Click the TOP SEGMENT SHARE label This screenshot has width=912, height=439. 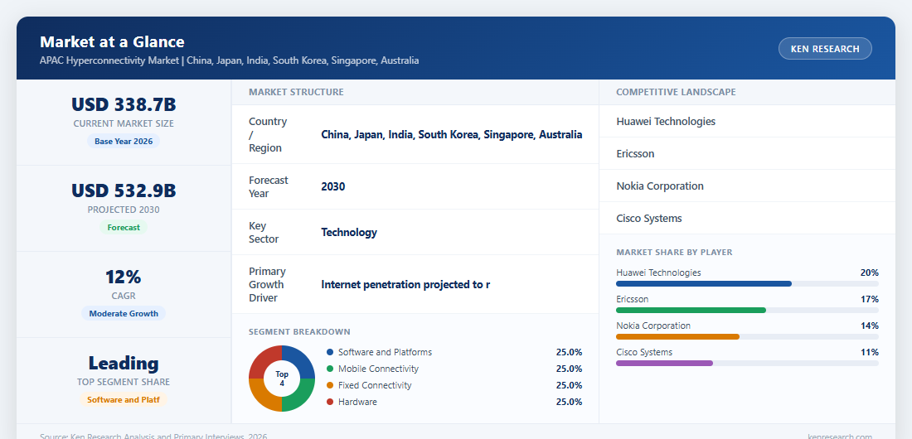coord(124,382)
